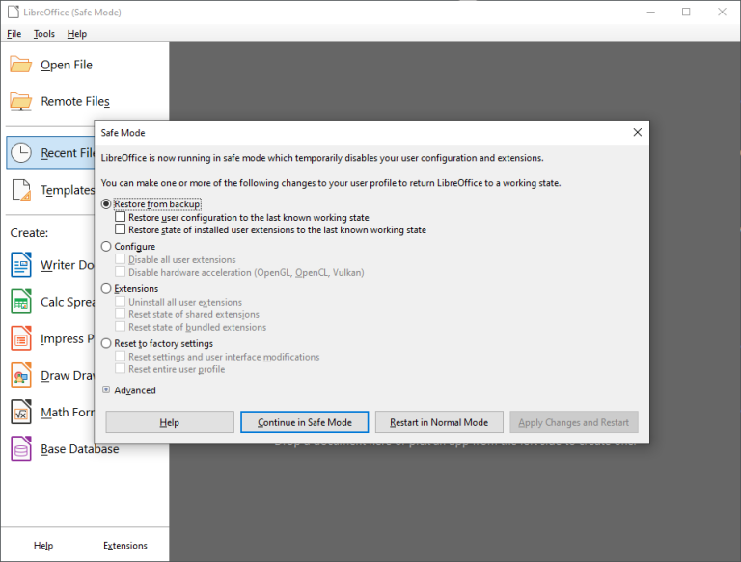This screenshot has height=562, width=741.
Task: Click the Impress Presentation icon
Action: click(x=21, y=338)
